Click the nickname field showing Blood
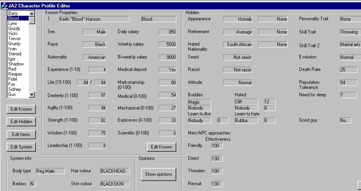Image resolution: width=361 pixels, height=191 pixels. [x=158, y=19]
